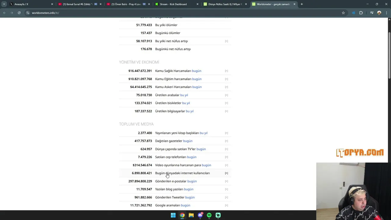Click the YÖNETİM VE EKONOMİ heading
Screen dimensions: 391x220
coord(139,62)
